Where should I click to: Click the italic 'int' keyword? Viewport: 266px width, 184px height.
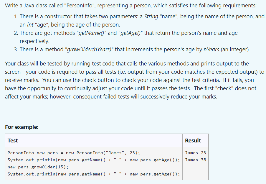click(30, 25)
